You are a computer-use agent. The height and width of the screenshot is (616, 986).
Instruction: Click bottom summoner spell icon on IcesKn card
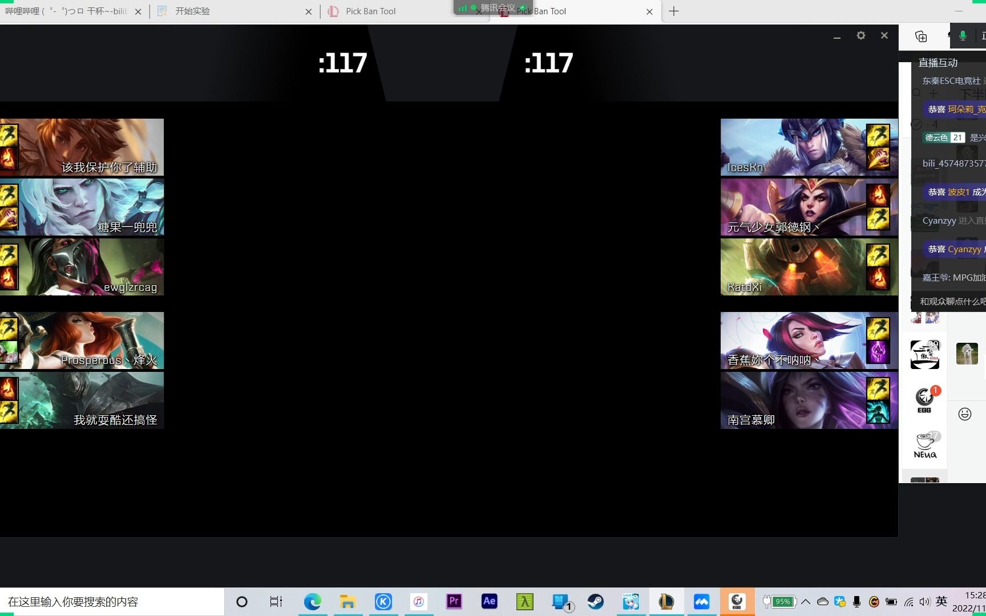878,159
